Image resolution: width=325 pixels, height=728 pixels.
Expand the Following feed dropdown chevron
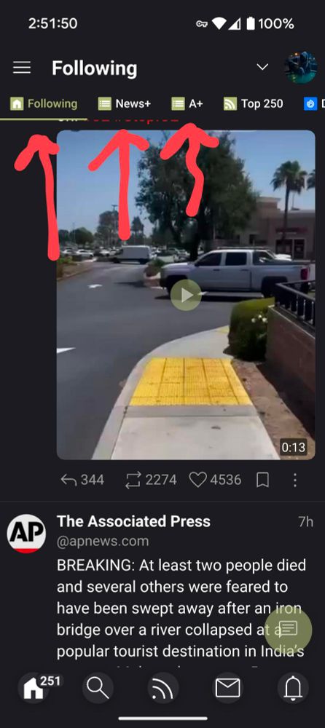pyautogui.click(x=263, y=67)
